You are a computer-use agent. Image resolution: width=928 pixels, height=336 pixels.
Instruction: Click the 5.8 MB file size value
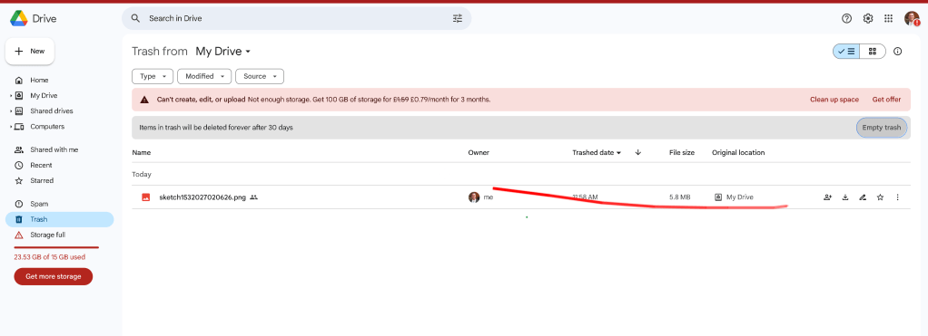(x=679, y=197)
